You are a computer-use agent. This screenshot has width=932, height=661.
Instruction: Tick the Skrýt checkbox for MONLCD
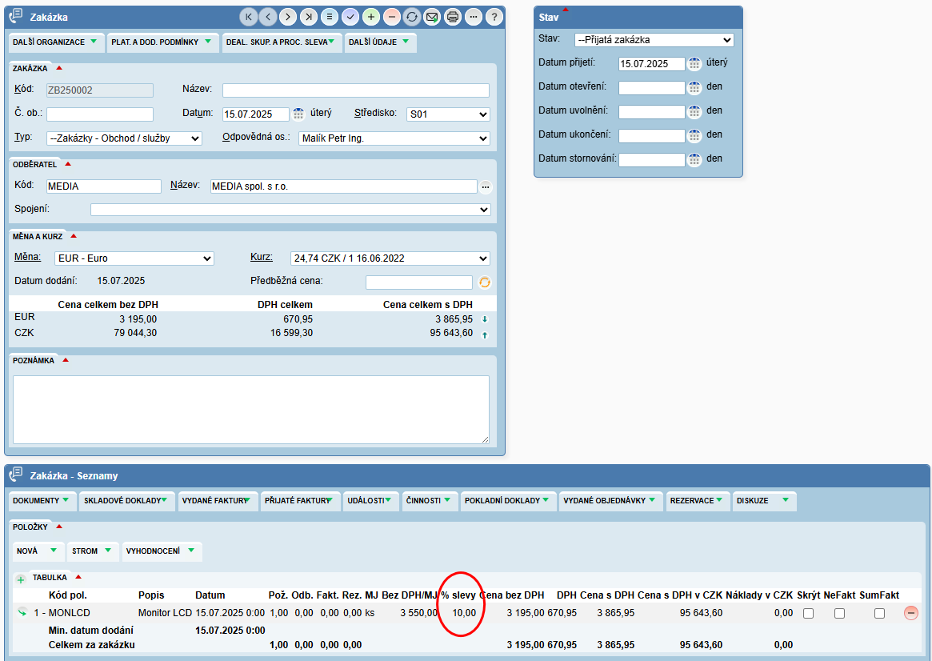coord(809,613)
